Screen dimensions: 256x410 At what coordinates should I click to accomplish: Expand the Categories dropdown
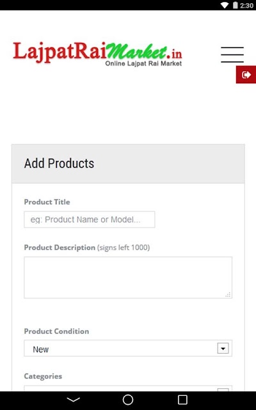128,388
